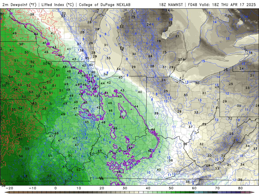Click the '2m Dewpoint (°F)' title text

pyautogui.click(x=19, y=5)
